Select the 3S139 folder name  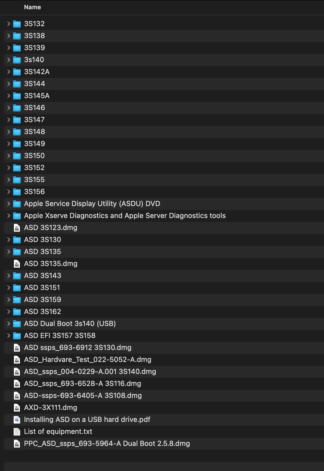pyautogui.click(x=34, y=48)
